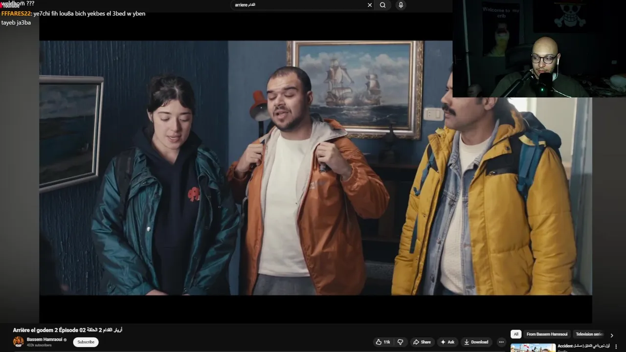
Task: Open the Bassem Hamraoui channel name link
Action: pyautogui.click(x=45, y=339)
